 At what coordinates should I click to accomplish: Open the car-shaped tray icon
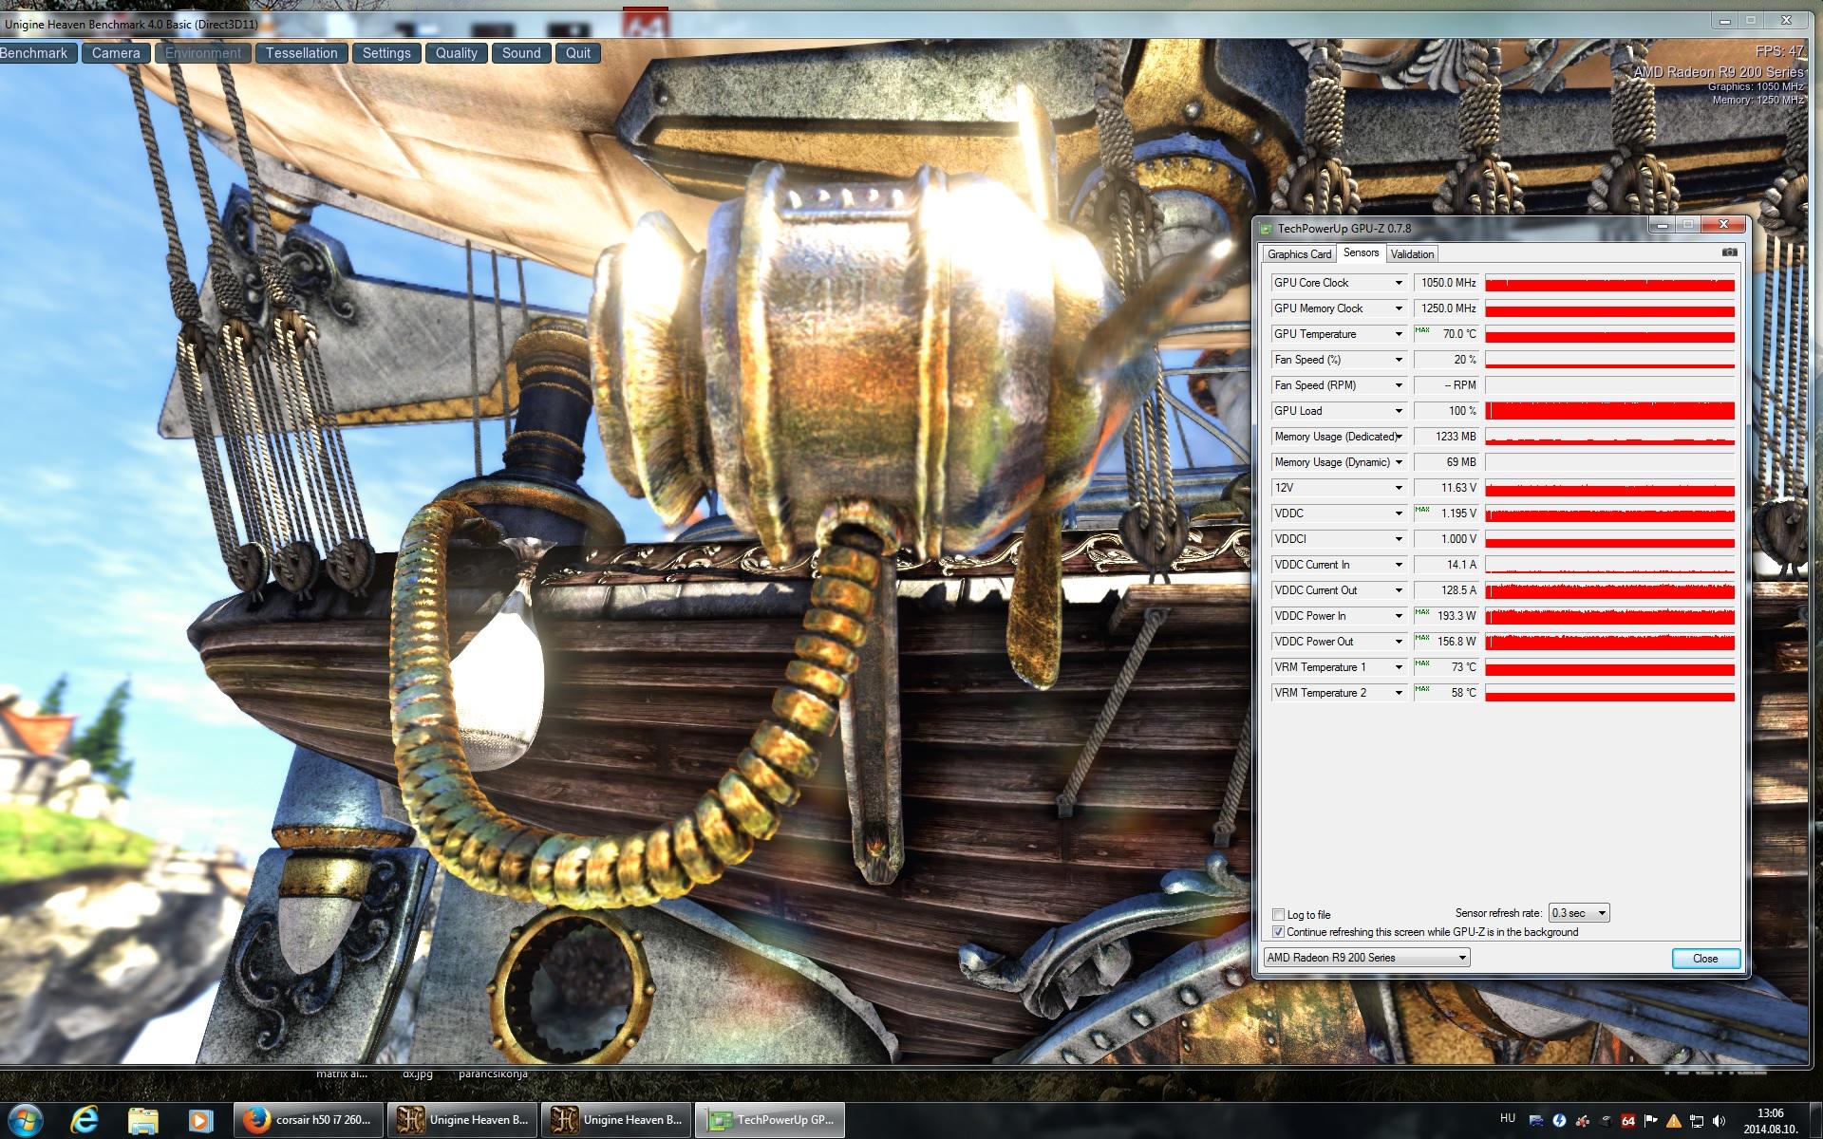[1536, 1120]
